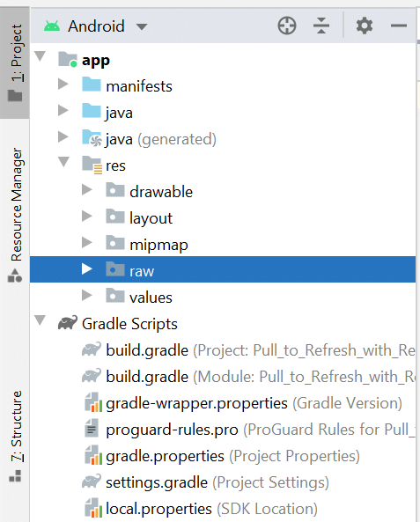Select build.gradle (Project: Pull_to_Refresh...)

click(x=261, y=350)
